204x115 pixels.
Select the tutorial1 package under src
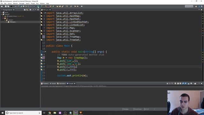click(x=11, y=20)
